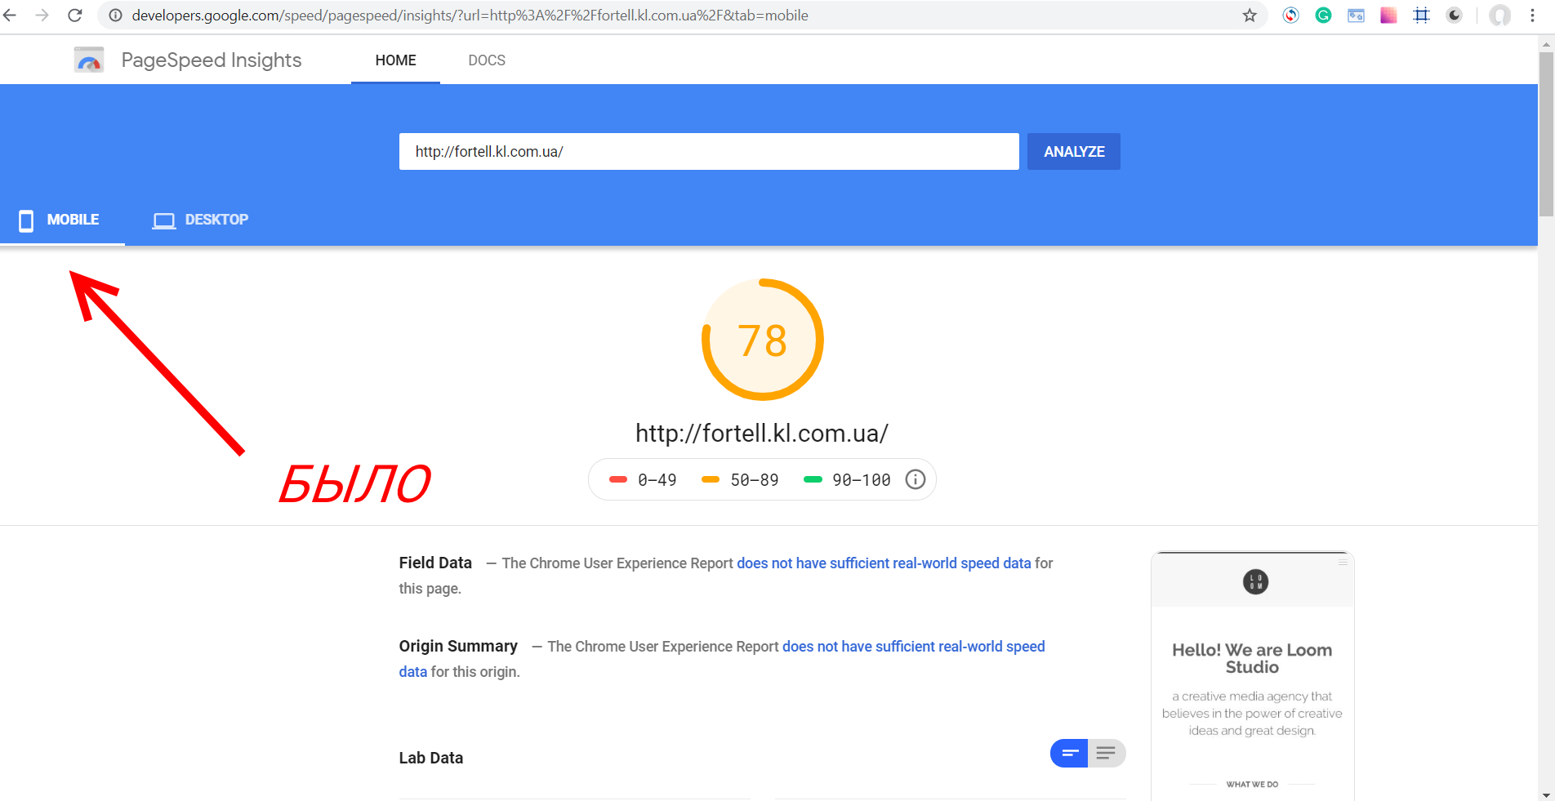Click the 78 score gauge
The height and width of the screenshot is (801, 1555).
pos(763,340)
